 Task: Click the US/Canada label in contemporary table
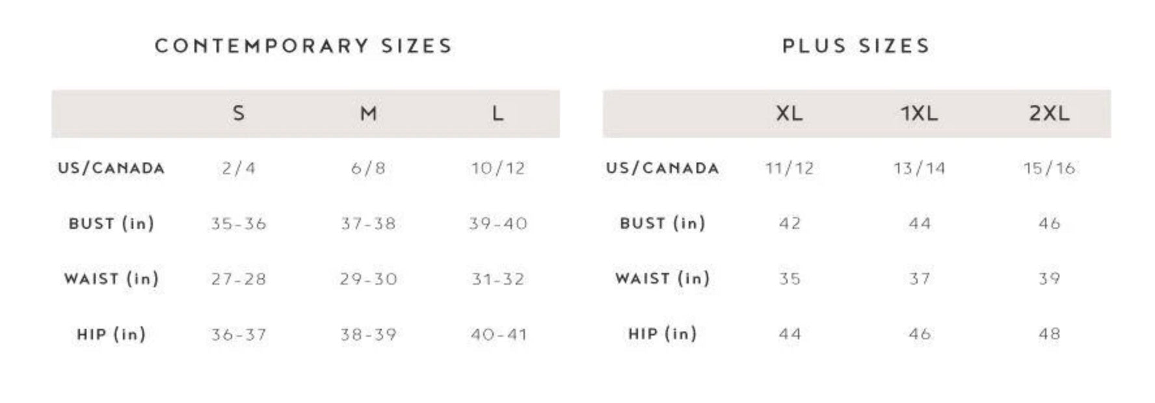[x=111, y=168]
